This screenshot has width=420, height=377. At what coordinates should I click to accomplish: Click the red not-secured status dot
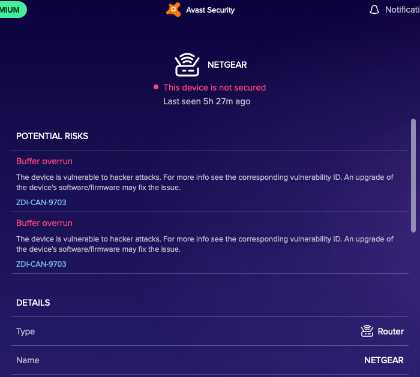click(155, 88)
